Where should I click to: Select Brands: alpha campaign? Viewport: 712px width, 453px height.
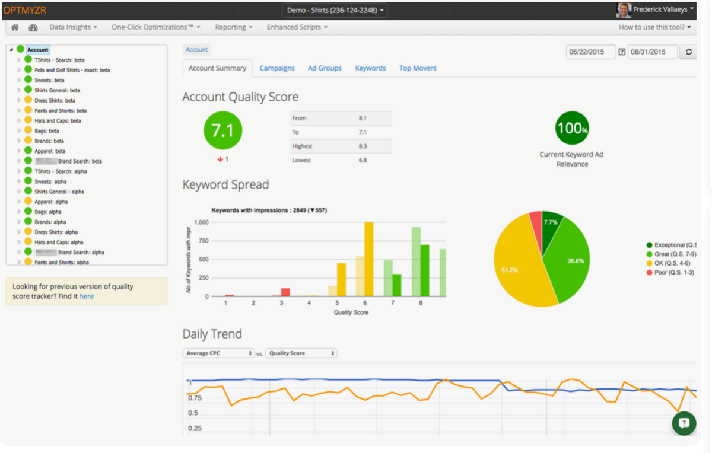tap(50, 222)
